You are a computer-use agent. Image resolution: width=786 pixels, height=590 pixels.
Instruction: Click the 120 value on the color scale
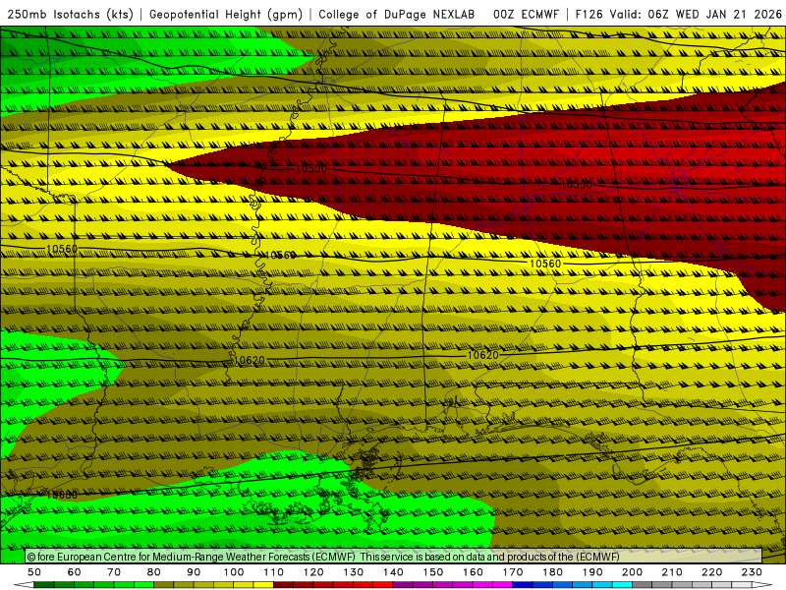pyautogui.click(x=313, y=572)
